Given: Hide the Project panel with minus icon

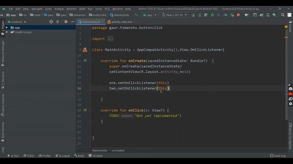Looking at the screenshot, I should point(72,22).
